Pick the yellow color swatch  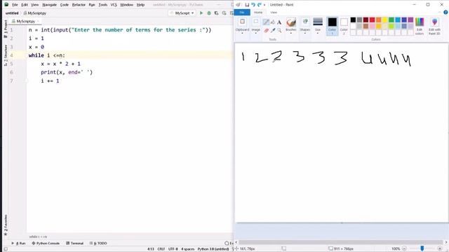[385, 20]
